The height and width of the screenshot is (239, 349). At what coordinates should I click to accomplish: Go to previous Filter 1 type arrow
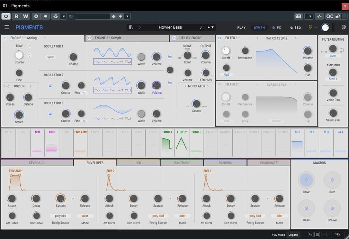(x=257, y=38)
